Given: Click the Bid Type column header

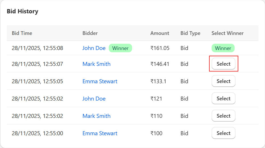Looking at the screenshot, I should [x=190, y=33].
